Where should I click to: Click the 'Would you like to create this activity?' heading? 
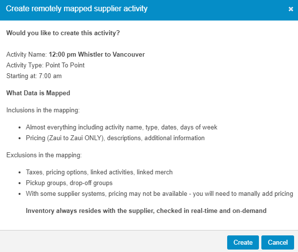63,33
